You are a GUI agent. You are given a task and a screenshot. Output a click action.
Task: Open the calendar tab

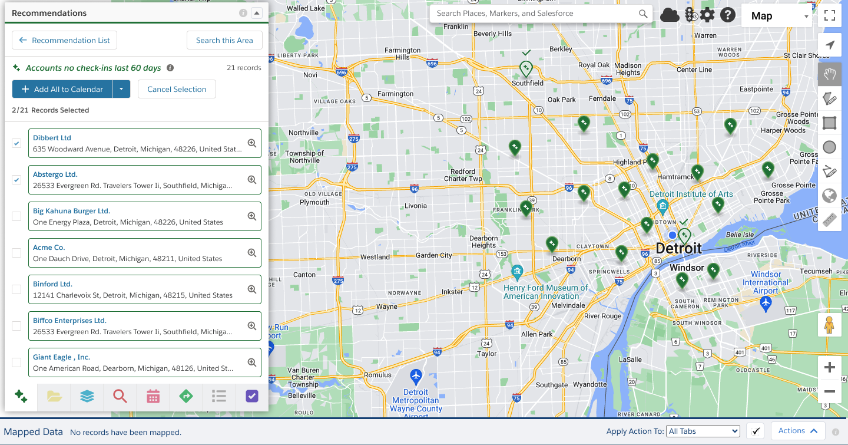coord(153,396)
